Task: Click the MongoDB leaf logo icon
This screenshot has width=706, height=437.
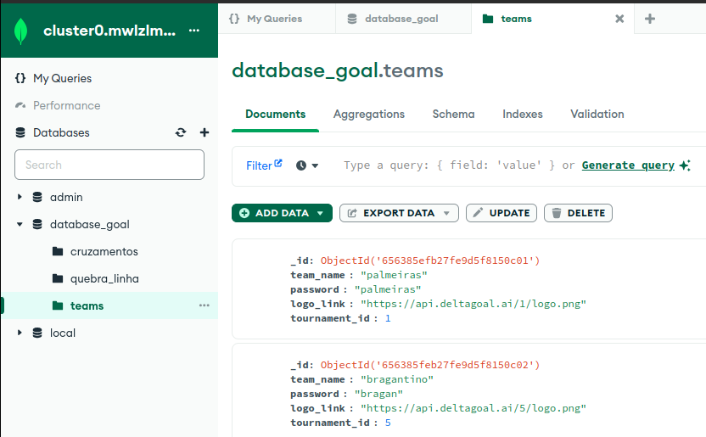Action: pyautogui.click(x=21, y=31)
